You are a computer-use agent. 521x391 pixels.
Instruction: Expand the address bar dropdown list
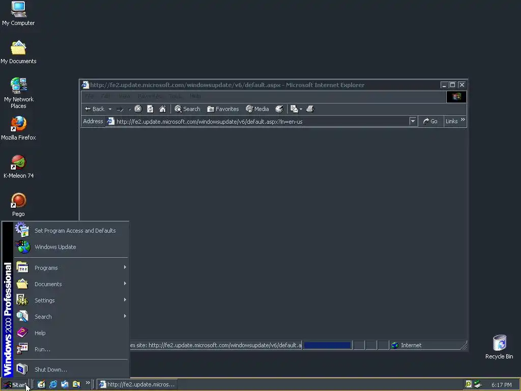(x=413, y=121)
